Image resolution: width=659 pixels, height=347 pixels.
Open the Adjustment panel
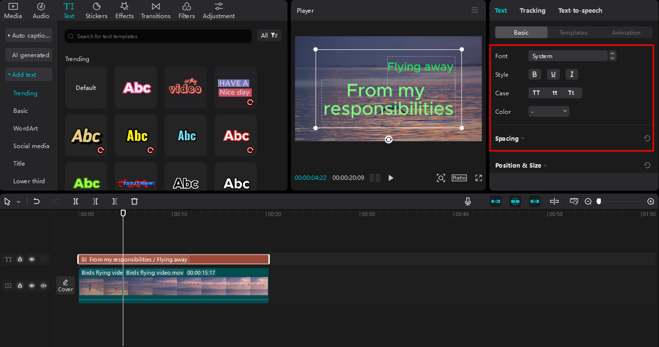219,10
